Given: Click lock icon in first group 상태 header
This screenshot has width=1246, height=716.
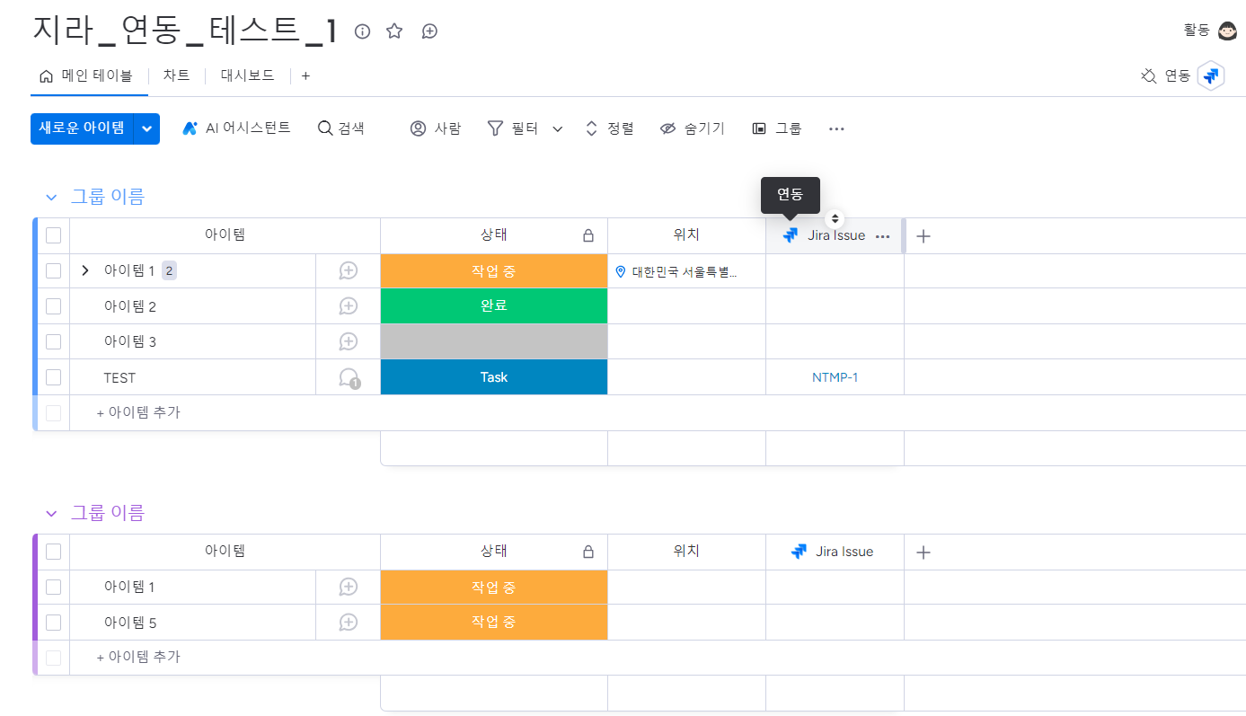Looking at the screenshot, I should [588, 235].
